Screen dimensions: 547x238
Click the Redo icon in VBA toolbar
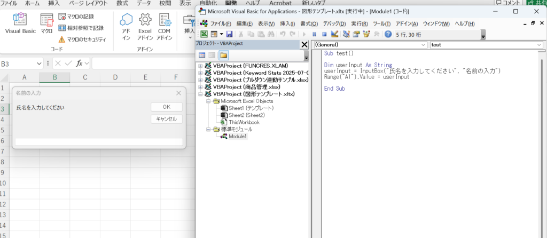pos(293,34)
